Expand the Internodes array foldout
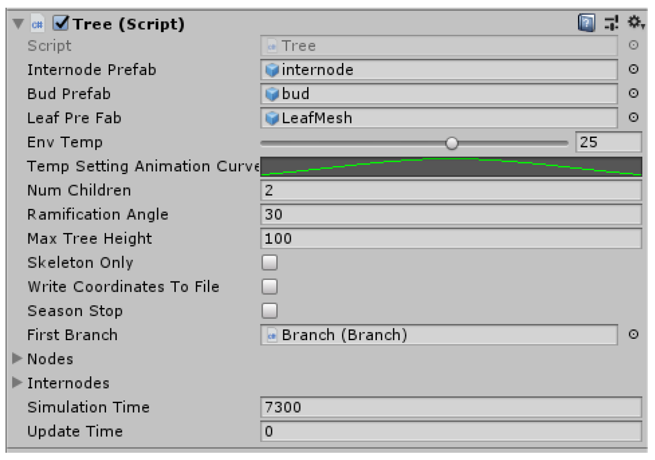The height and width of the screenshot is (460, 655). 18,383
